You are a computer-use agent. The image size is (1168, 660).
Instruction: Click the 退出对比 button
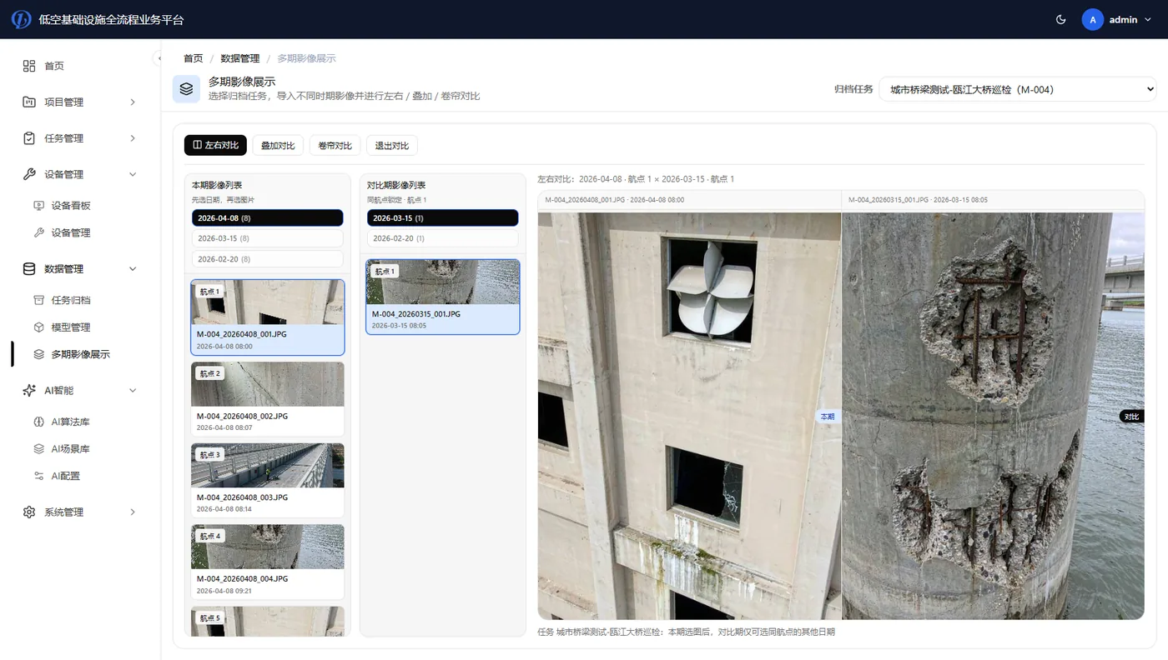click(392, 145)
